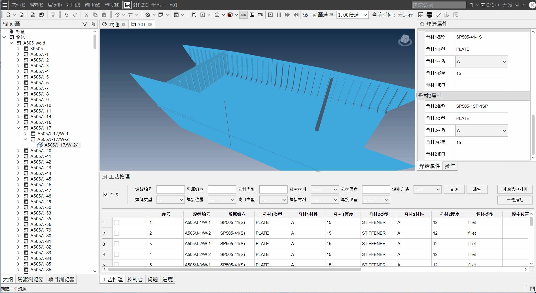The height and width of the screenshot is (293, 536).
Task: Click the view orientation cube in 3D viewport
Action: pyautogui.click(x=405, y=40)
